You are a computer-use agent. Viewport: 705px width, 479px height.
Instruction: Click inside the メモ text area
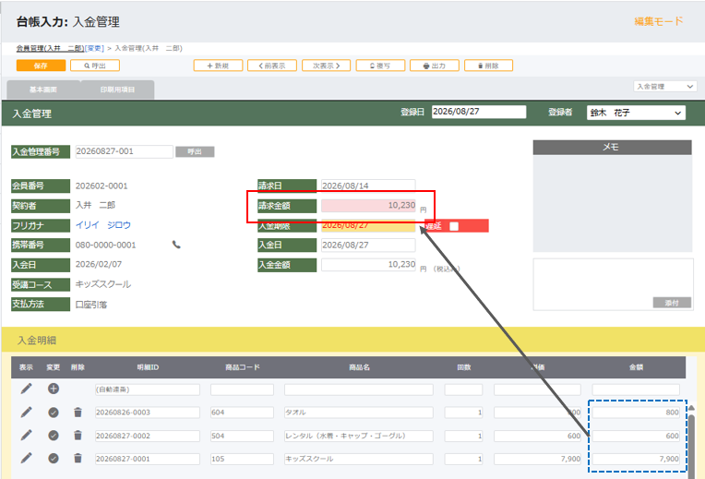click(613, 203)
